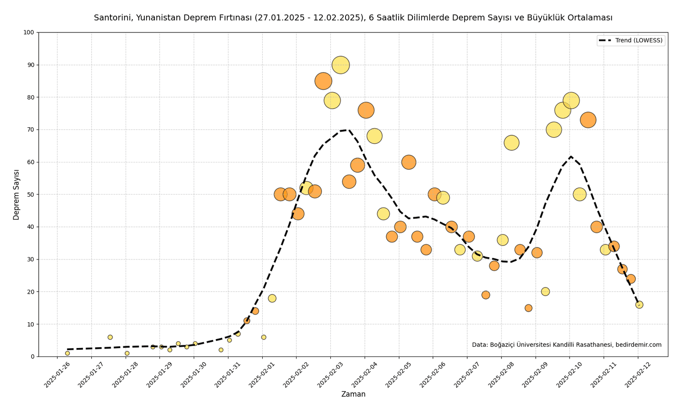
Task: Click the 100 tick on the y-axis
Action: coord(29,32)
